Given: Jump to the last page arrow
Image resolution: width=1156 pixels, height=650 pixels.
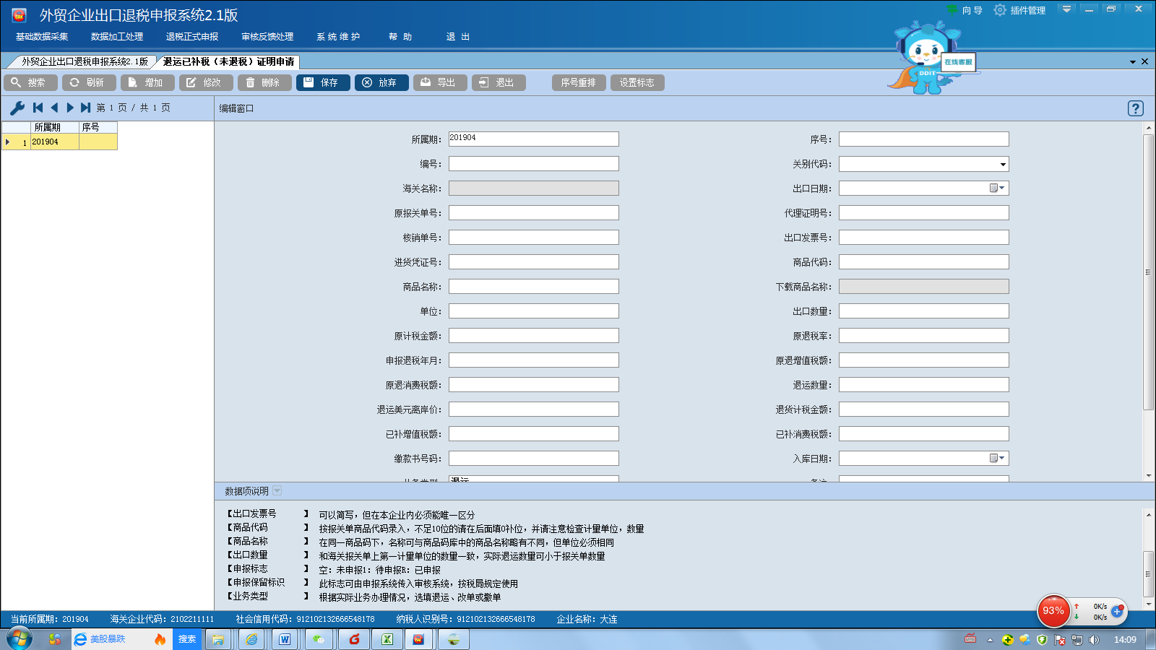Looking at the screenshot, I should click(x=85, y=108).
